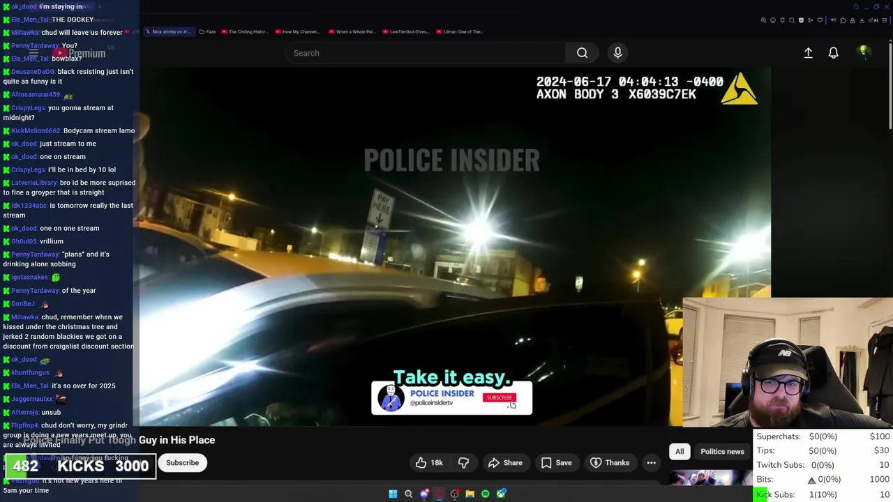Click the YouTube search magnifier button
The image size is (893, 502).
click(x=582, y=53)
